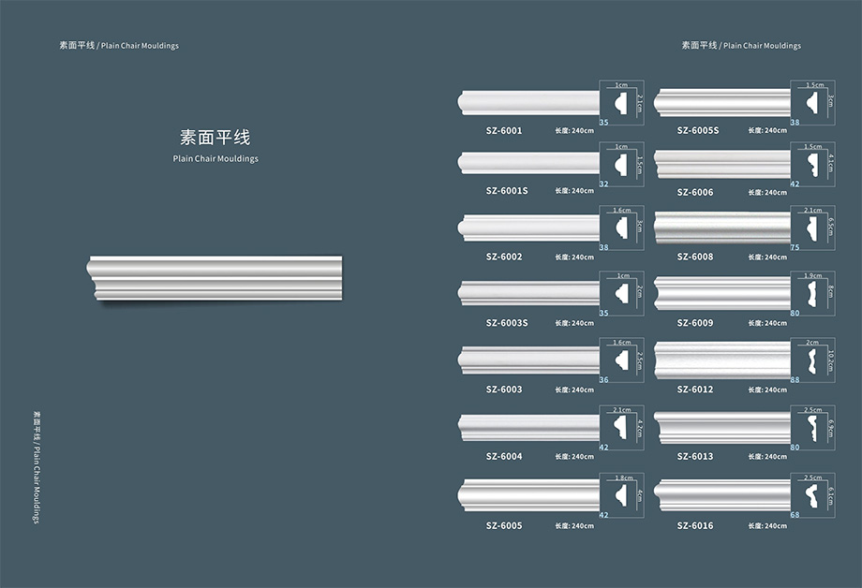Click the SZ-6005 moulding strip image
The image size is (862, 588).
coord(528,494)
